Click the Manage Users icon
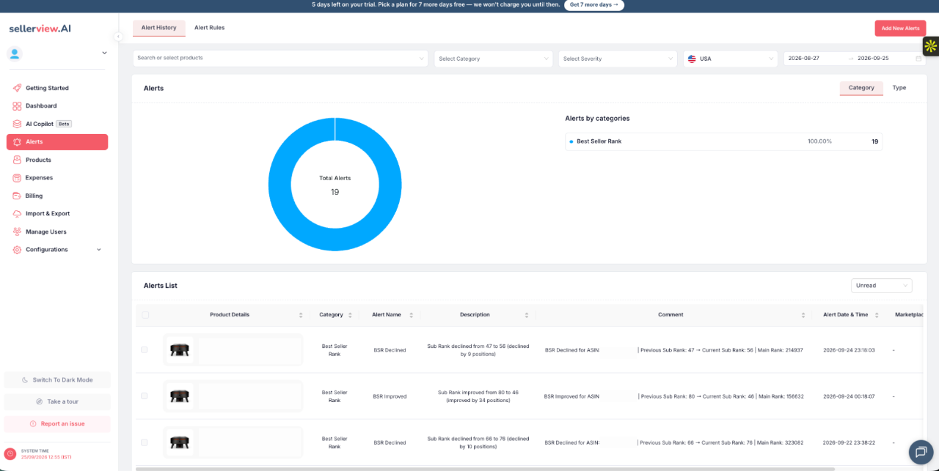This screenshot has height=471, width=939. tap(17, 231)
